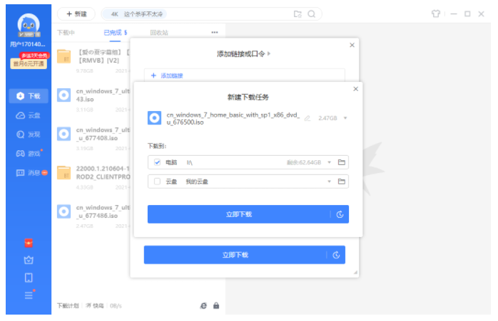Click the magnifier search icon
This screenshot has height=321, width=498.
(312, 14)
